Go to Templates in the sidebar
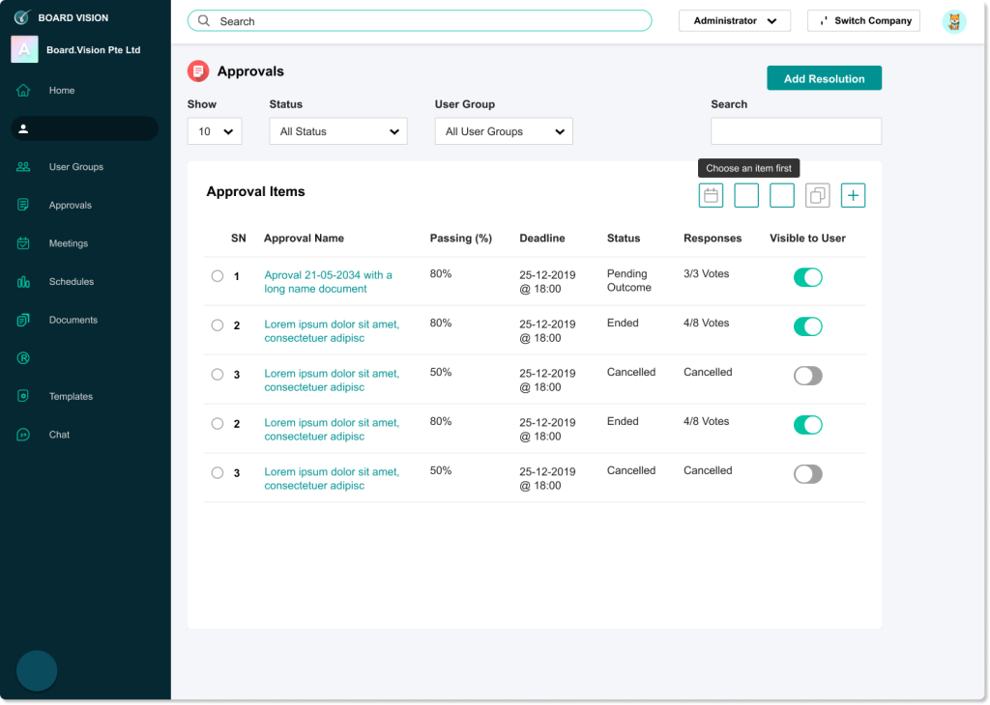 [71, 397]
